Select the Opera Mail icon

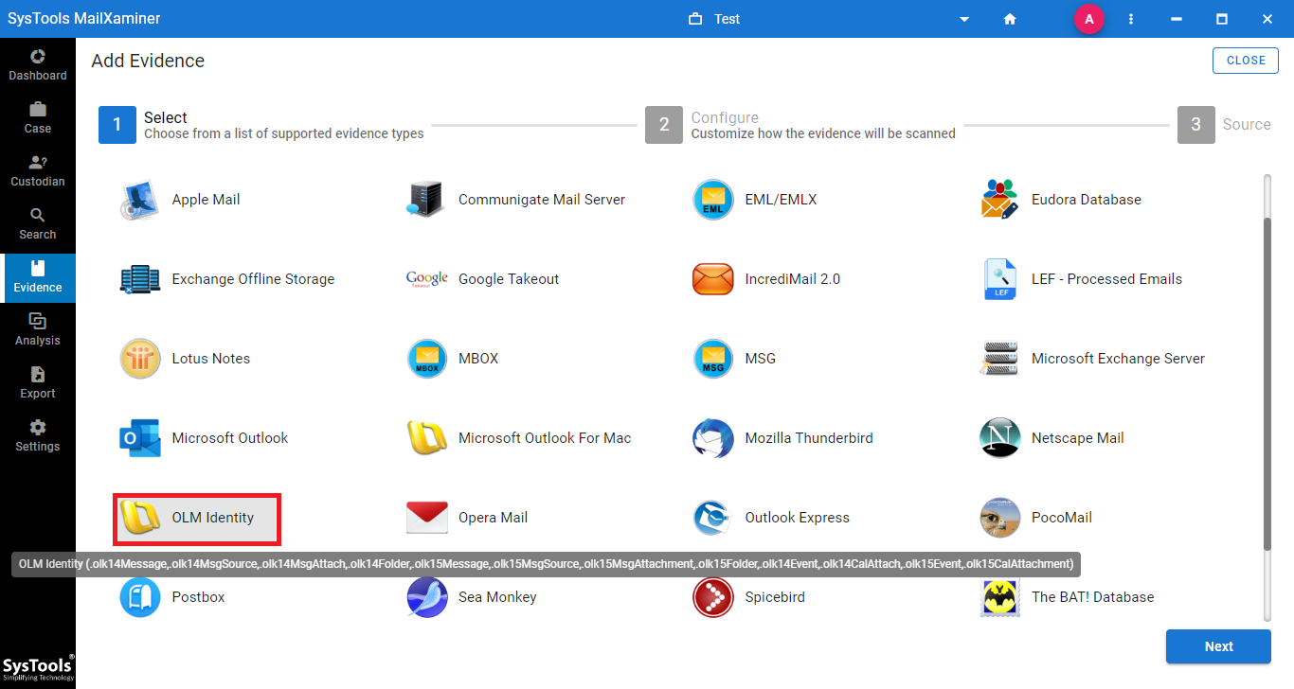coord(426,518)
